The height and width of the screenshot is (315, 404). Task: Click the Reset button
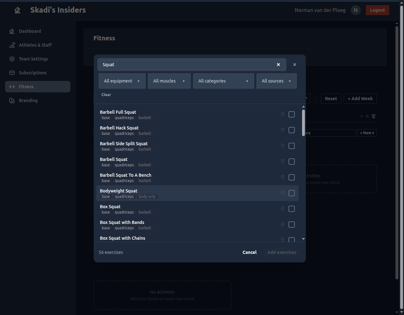tap(331, 99)
